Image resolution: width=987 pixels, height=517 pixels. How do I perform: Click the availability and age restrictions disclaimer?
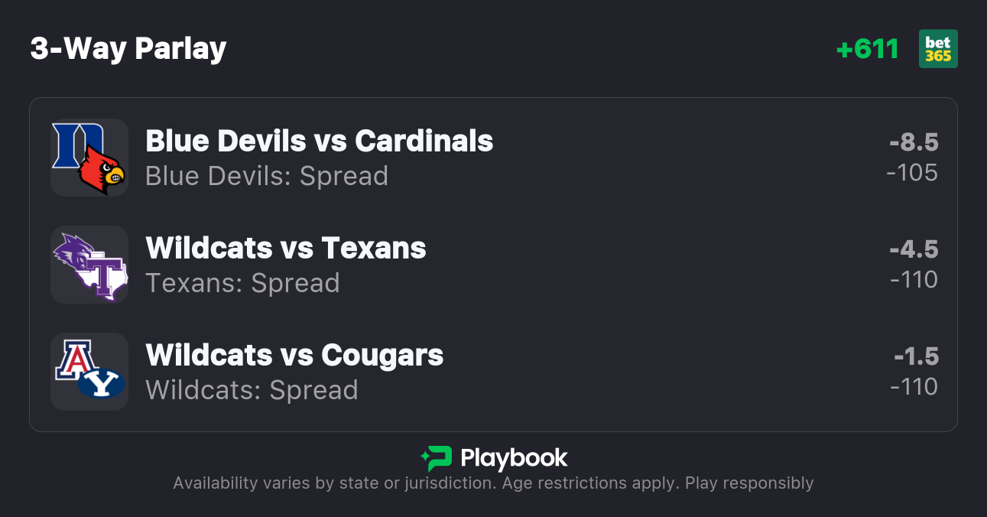click(493, 483)
